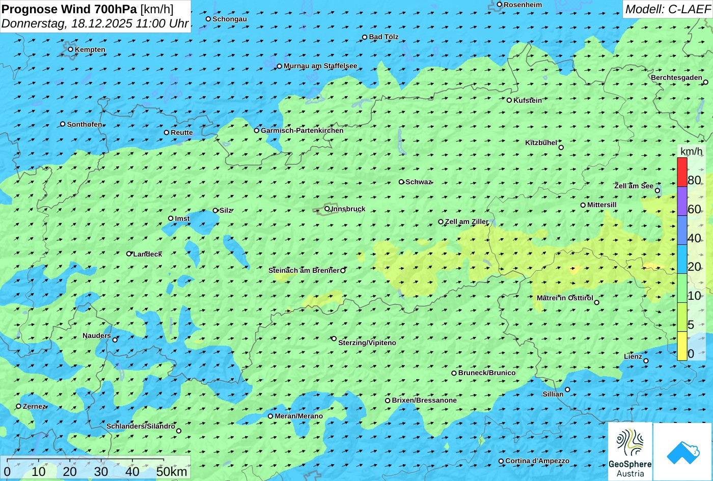Click the "Murnau am Staffelsee" label
The height and width of the screenshot is (481, 713).
(x=320, y=66)
